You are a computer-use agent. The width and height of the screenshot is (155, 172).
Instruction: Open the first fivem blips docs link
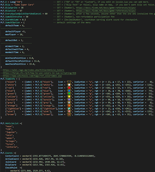[x=106, y=8]
